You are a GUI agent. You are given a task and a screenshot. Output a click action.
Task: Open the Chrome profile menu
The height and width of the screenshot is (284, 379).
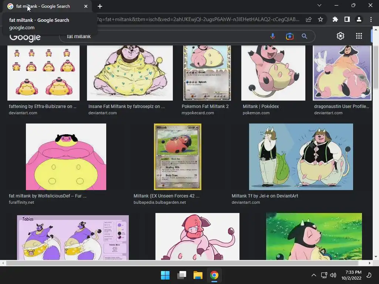click(x=359, y=19)
